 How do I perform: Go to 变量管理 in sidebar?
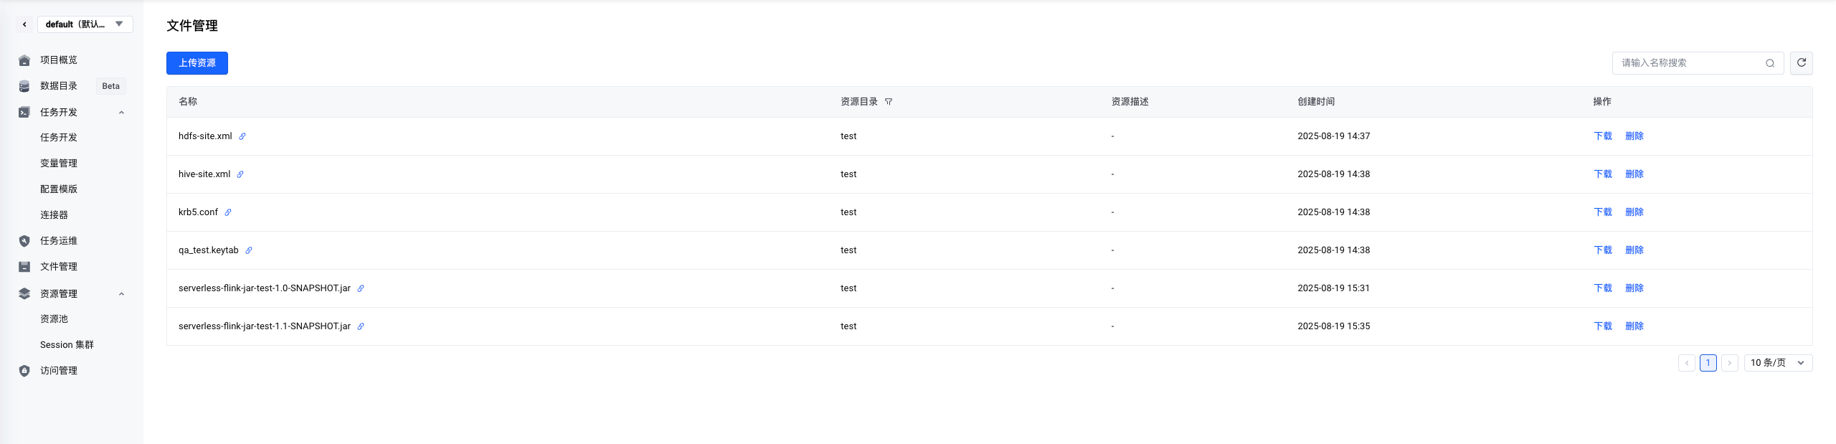tap(59, 164)
